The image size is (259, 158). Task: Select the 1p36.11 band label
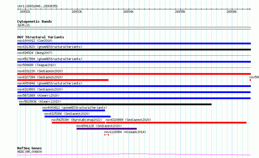point(24,25)
